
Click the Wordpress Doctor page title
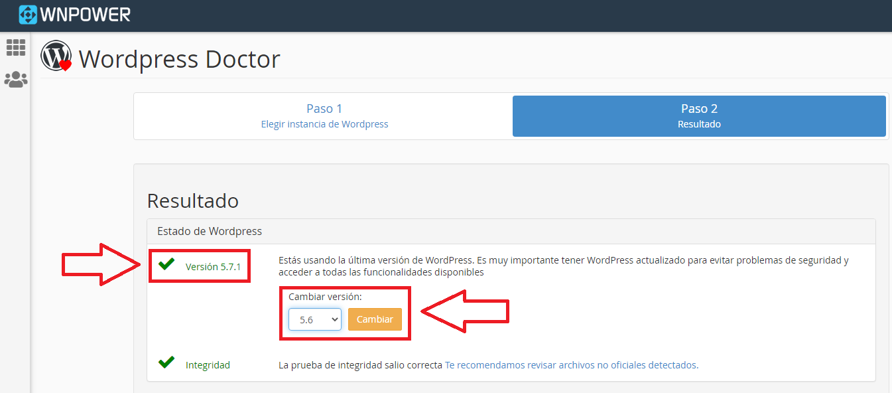click(179, 59)
